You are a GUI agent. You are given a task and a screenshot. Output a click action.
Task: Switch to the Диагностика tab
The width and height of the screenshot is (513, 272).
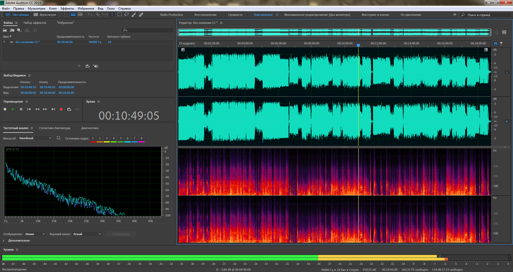[90, 128]
